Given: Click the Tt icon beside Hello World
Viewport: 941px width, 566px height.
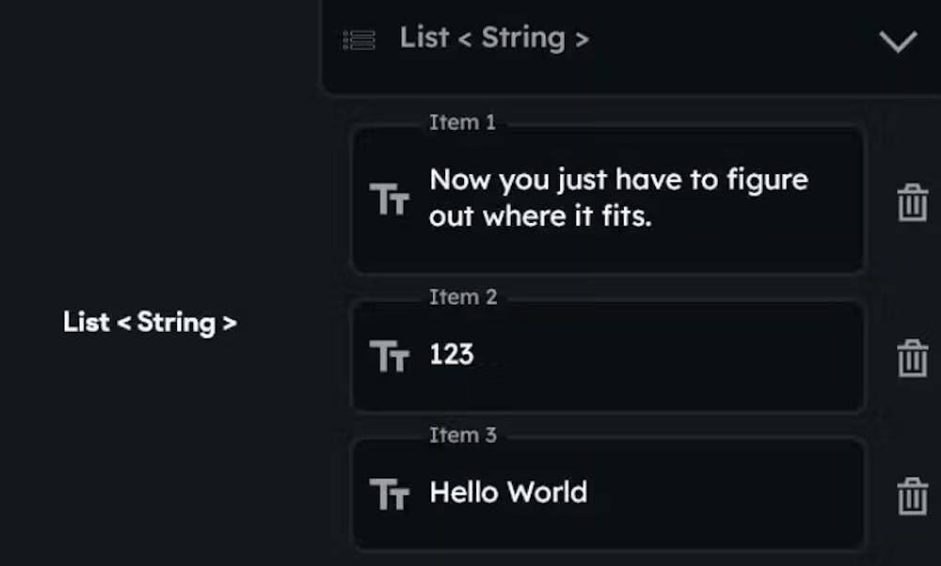Looking at the screenshot, I should [390, 494].
